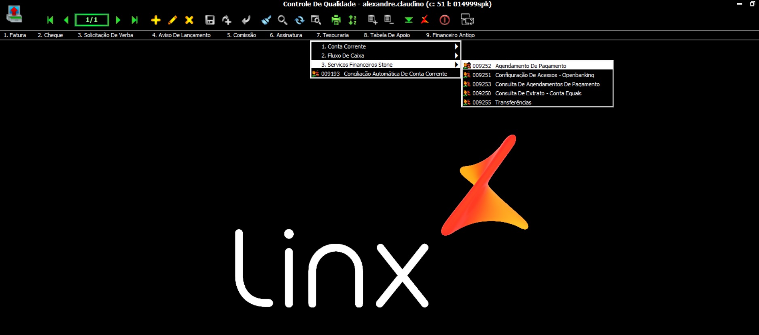Image resolution: width=759 pixels, height=335 pixels.
Task: Click the brush clear icon
Action: 266,20
